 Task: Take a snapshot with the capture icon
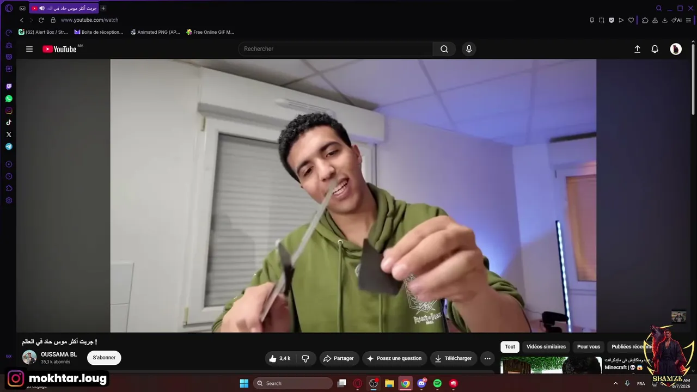tap(602, 20)
